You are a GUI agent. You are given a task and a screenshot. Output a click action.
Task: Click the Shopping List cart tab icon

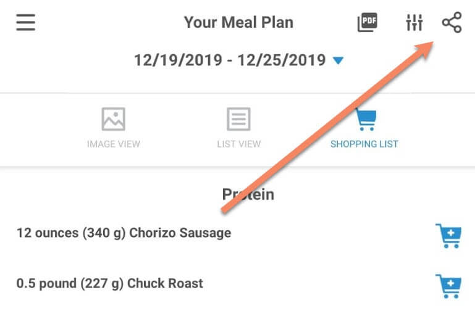364,119
